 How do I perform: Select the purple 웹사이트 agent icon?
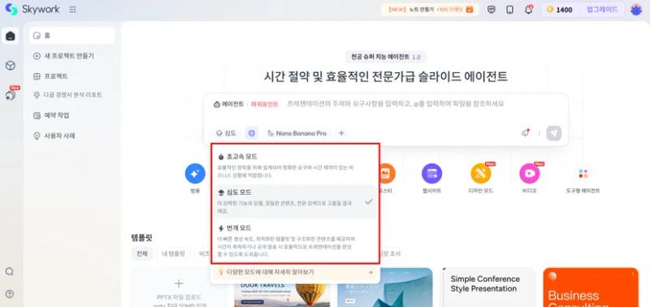431,174
